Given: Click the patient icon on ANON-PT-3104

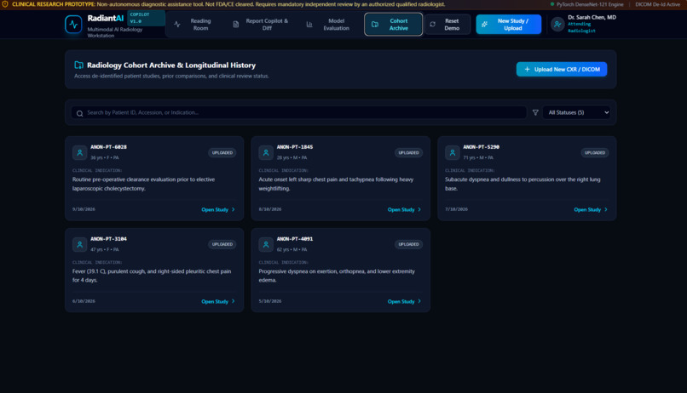Looking at the screenshot, I should click(x=80, y=244).
